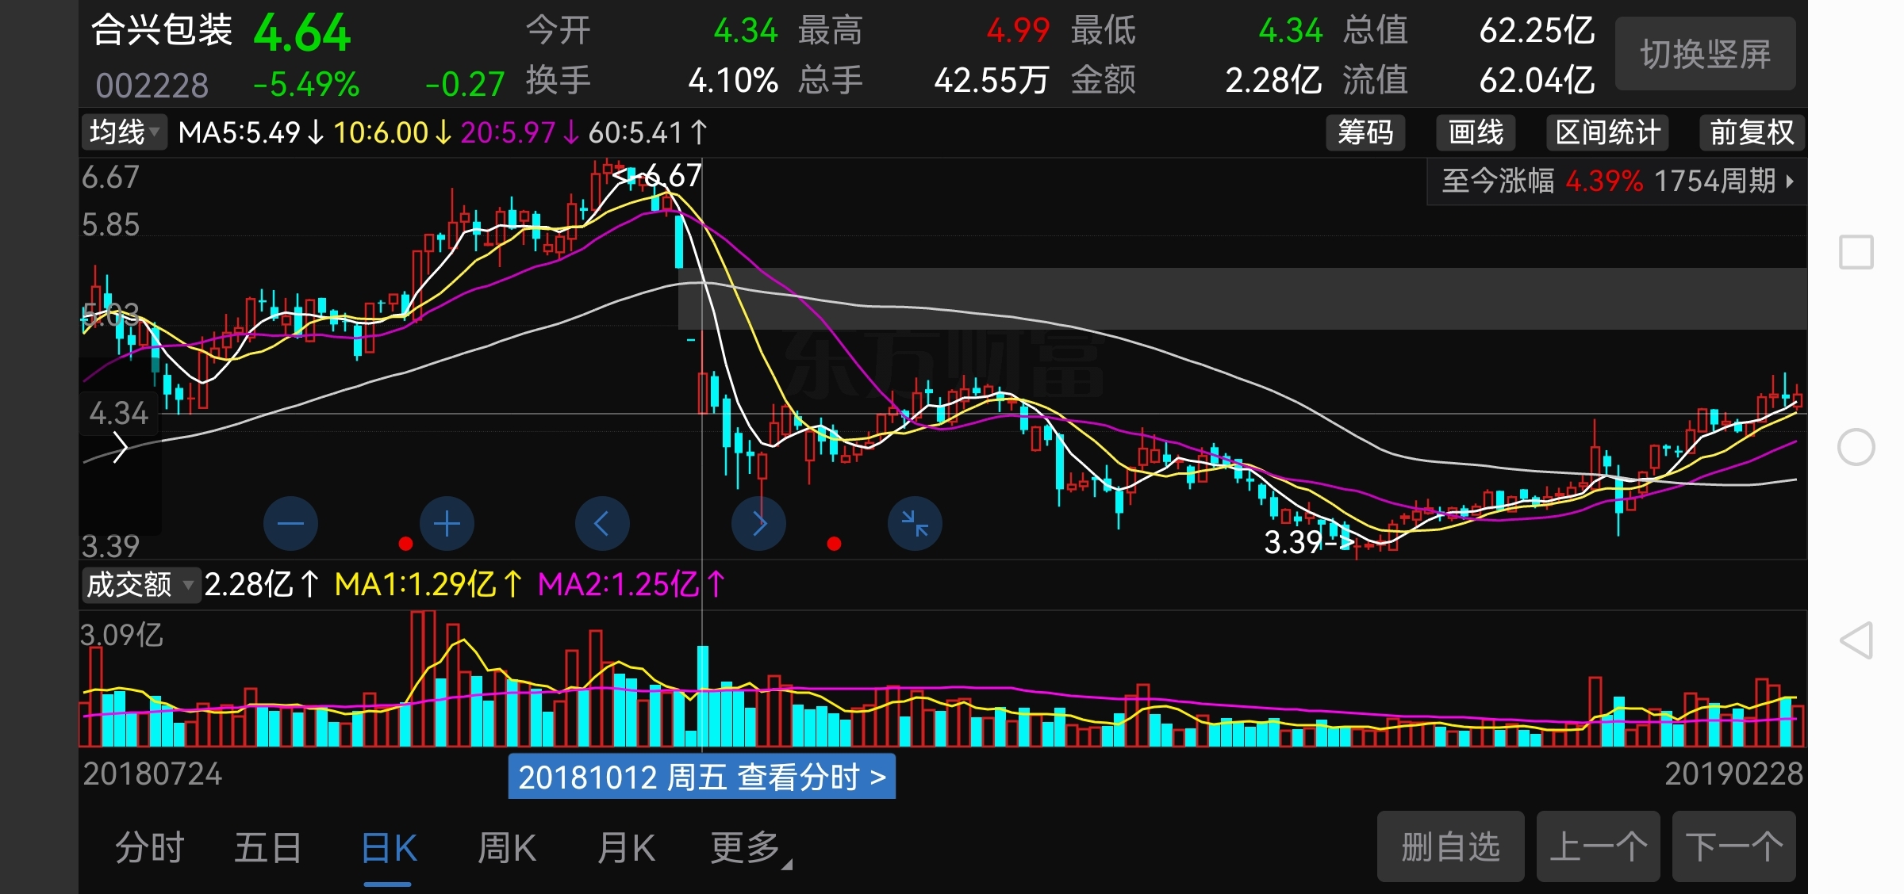Screen dimensions: 1904x894
Task: Open 均线 indicator dropdown
Action: tap(125, 132)
